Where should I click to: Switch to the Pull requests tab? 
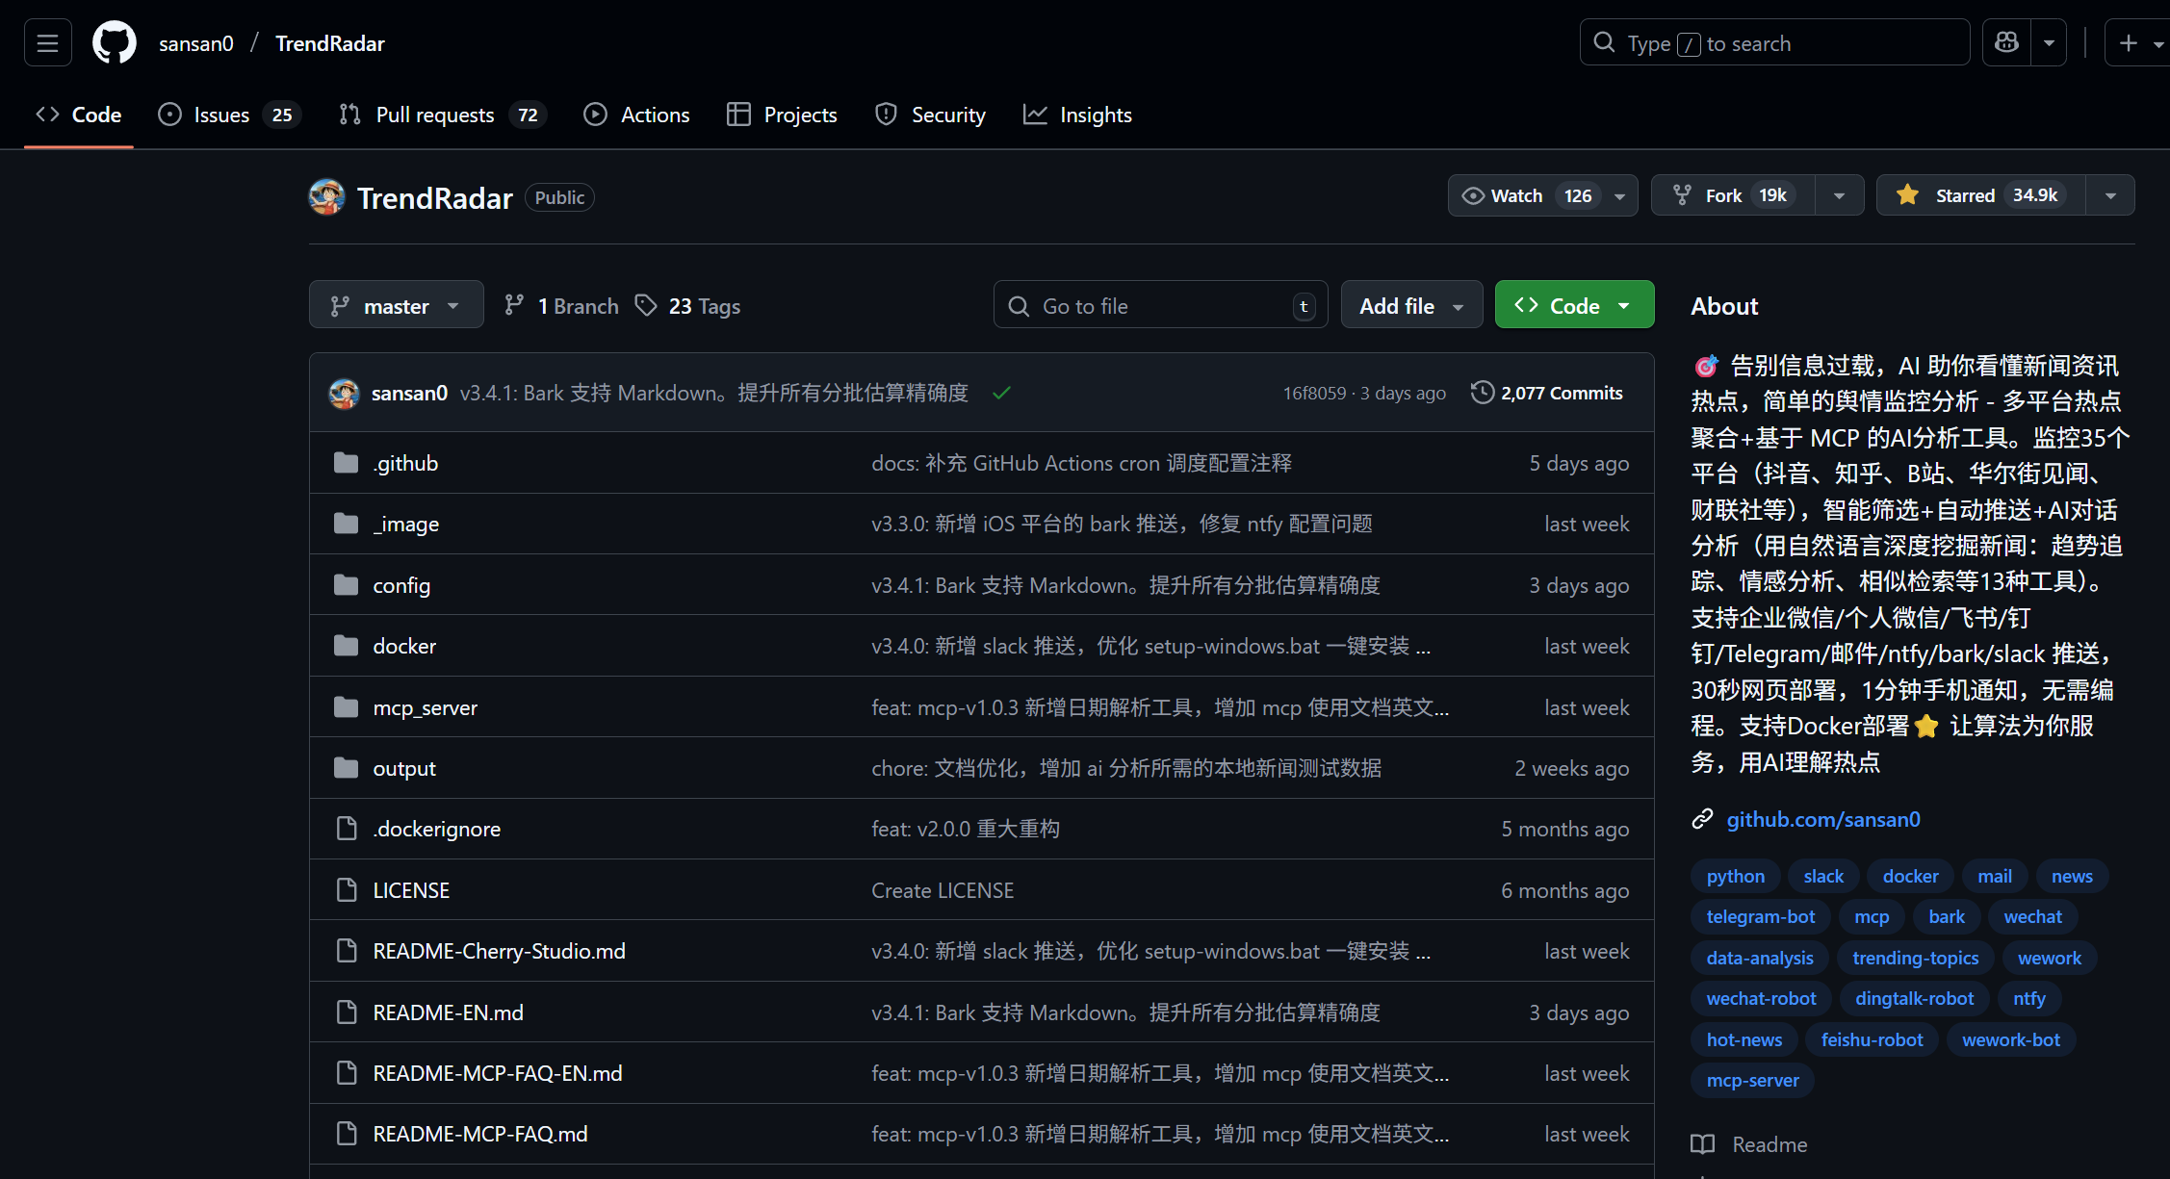pyautogui.click(x=434, y=114)
